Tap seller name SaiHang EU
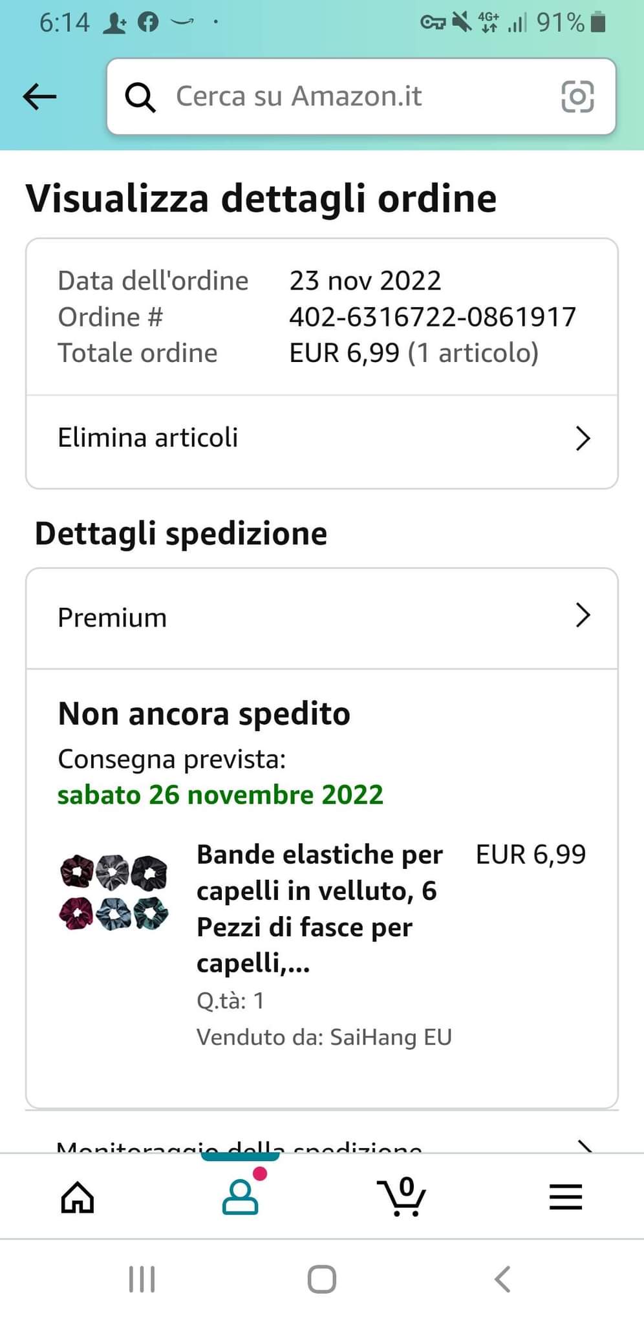The width and height of the screenshot is (644, 1324). click(391, 1037)
